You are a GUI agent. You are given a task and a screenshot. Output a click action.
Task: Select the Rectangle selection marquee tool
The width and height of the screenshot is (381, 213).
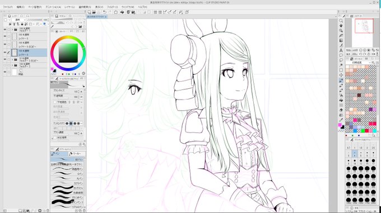tap(341, 70)
